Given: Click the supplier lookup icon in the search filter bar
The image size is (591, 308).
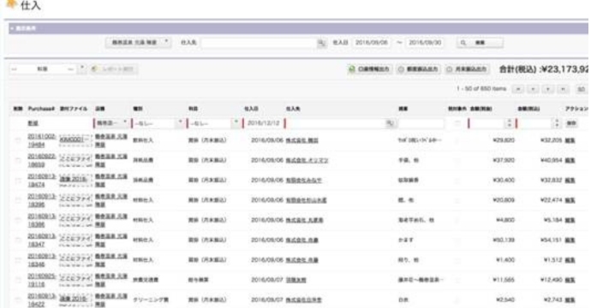Looking at the screenshot, I should click(321, 43).
